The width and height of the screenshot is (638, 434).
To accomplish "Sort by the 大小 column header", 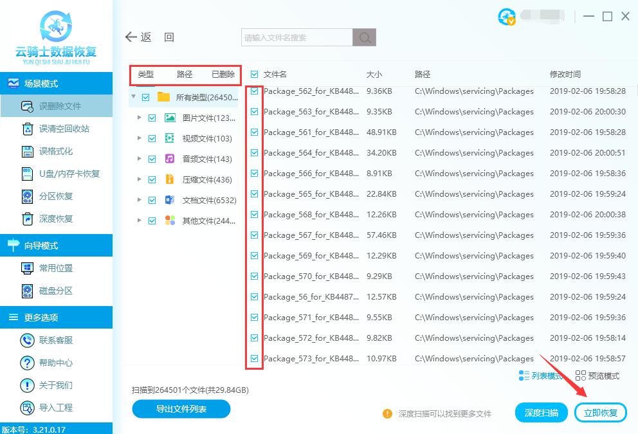I will point(374,75).
